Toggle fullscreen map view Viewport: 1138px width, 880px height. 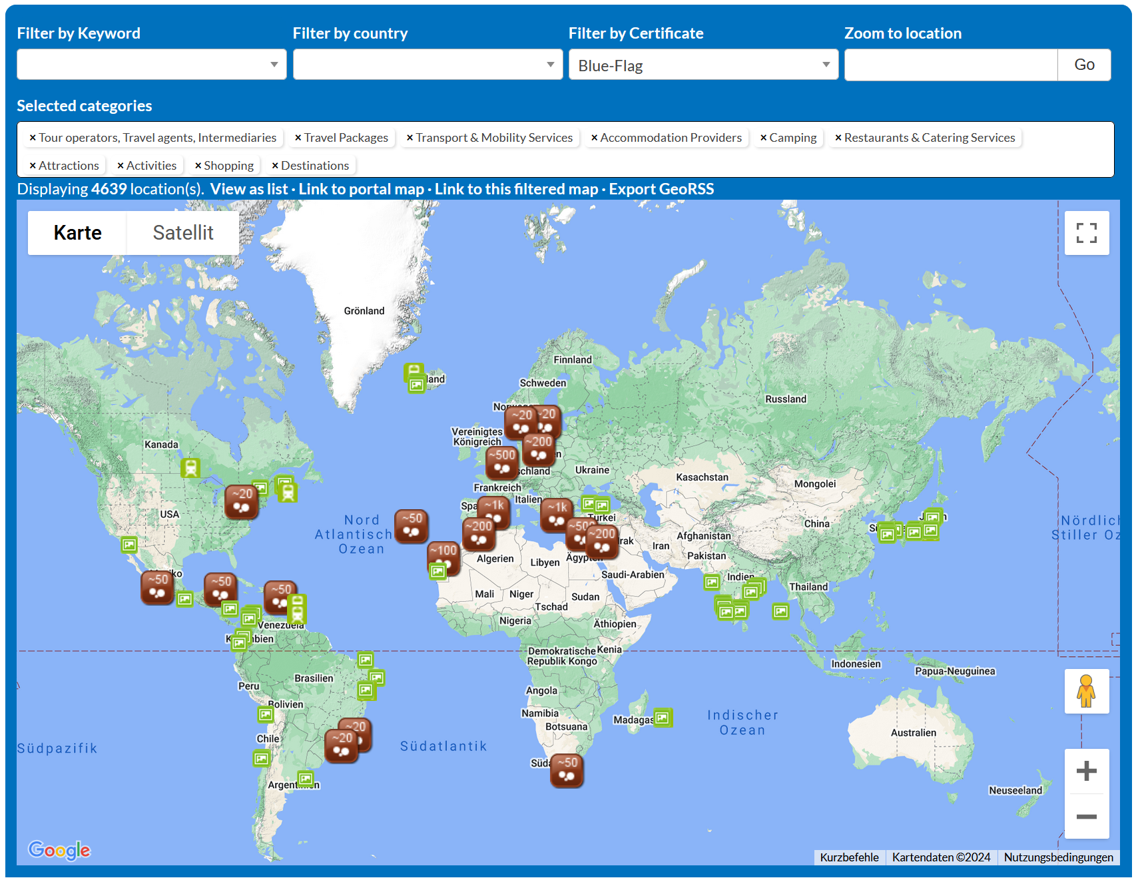click(x=1086, y=233)
